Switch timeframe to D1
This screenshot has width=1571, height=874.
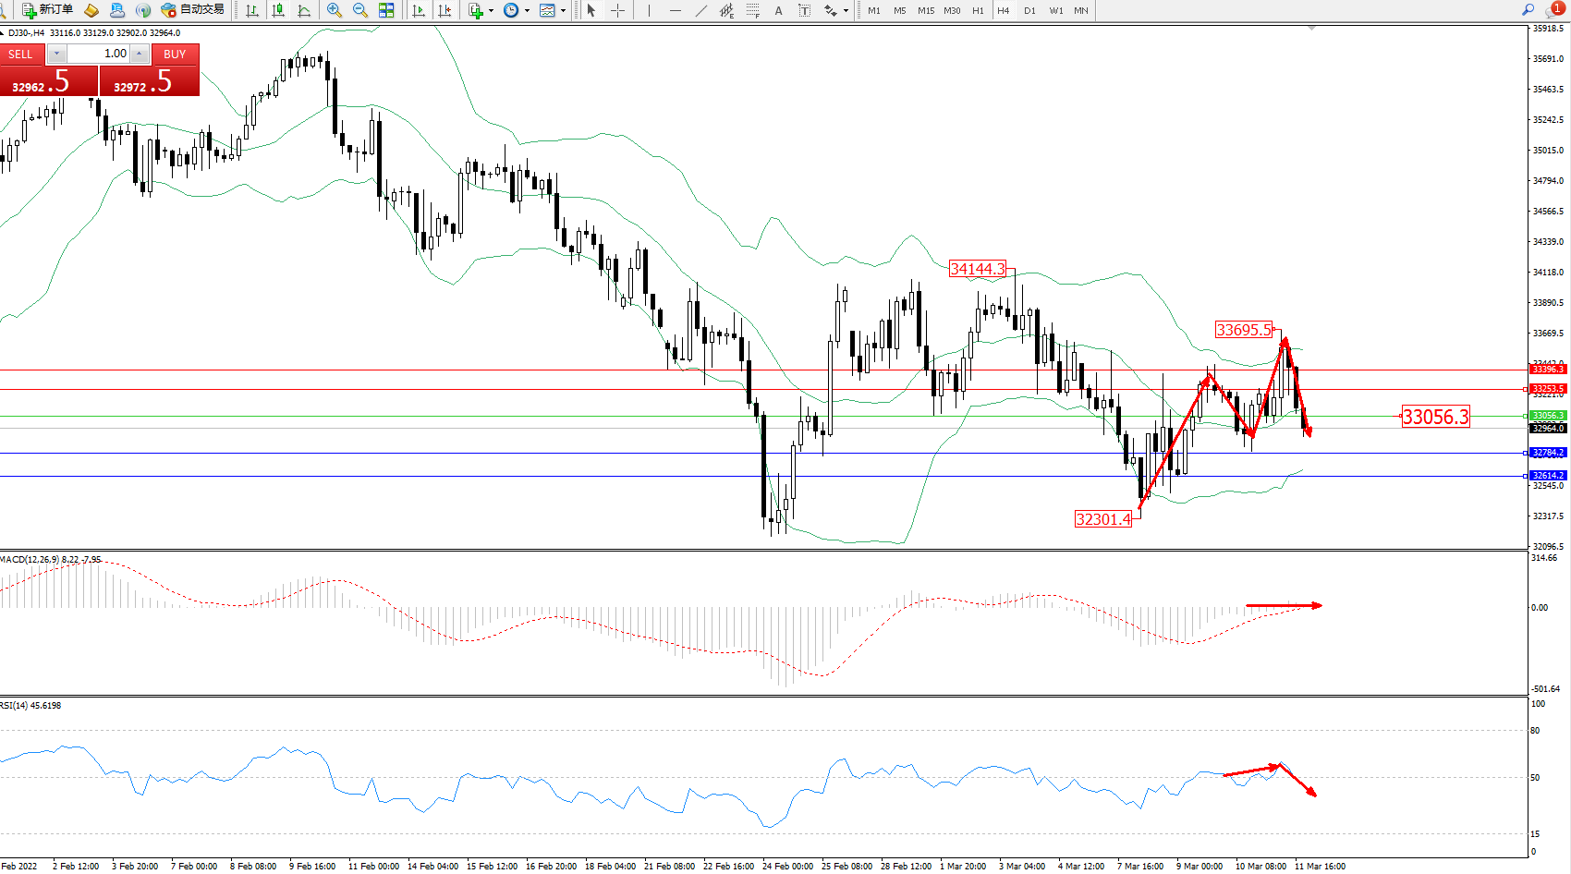coord(1029,11)
